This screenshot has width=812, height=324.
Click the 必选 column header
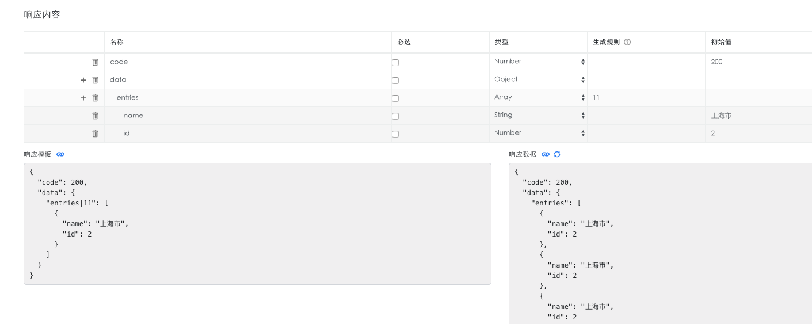pos(404,42)
